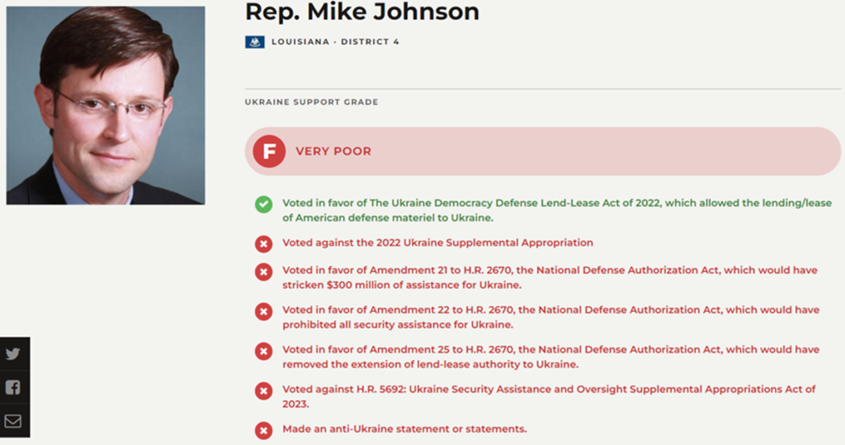Viewport: 845px width, 445px height.
Task: Share page via Twitter icon
Action: pos(13,354)
